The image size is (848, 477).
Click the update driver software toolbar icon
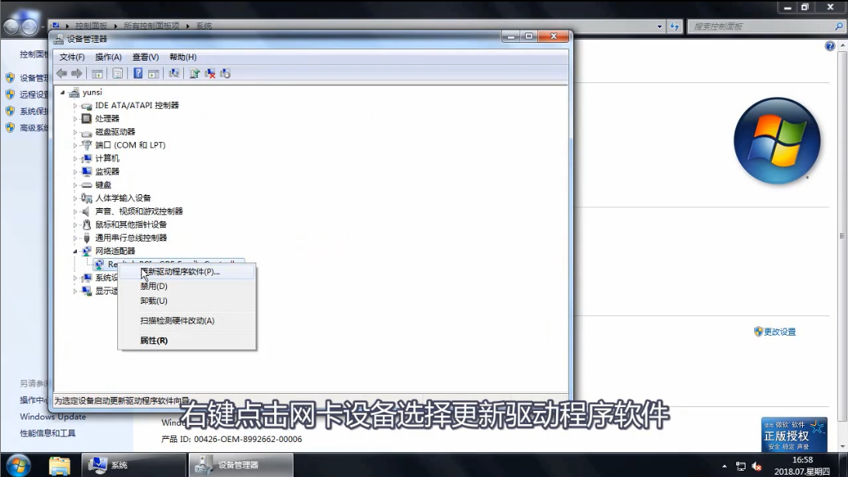tap(195, 74)
